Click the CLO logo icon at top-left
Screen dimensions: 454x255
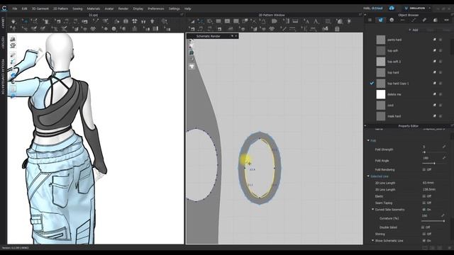coord(4,8)
